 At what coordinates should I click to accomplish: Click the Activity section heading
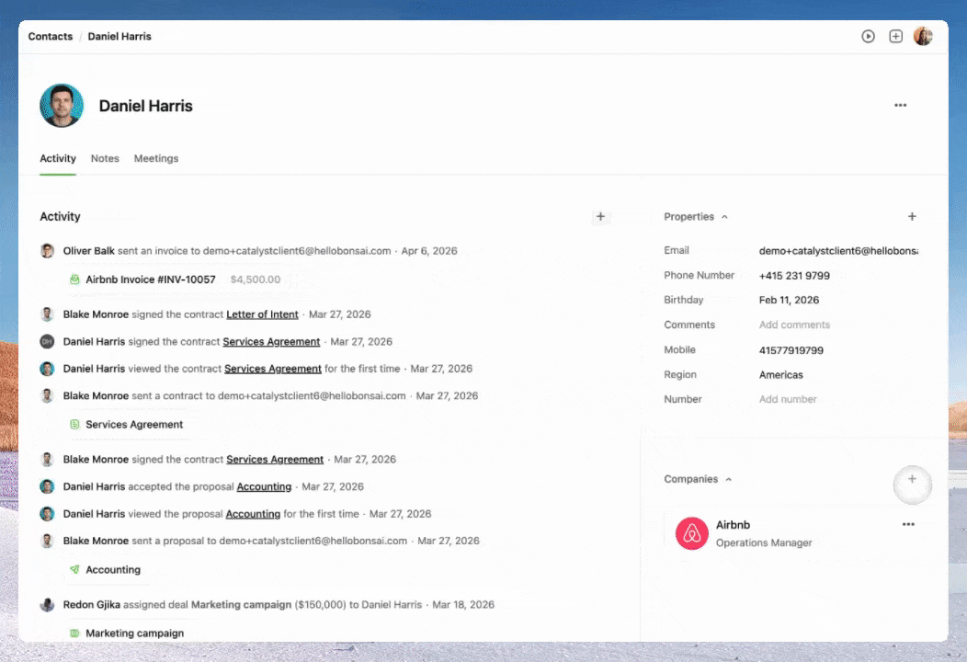click(x=60, y=217)
